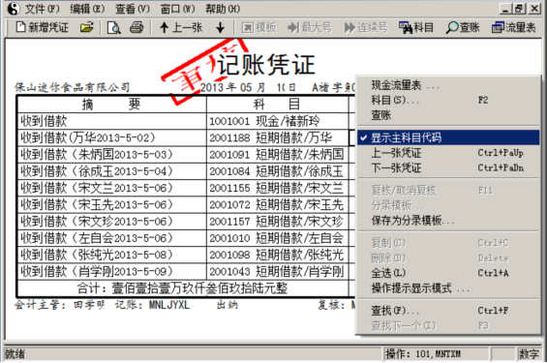Image resolution: width=547 pixels, height=363 pixels.
Task: Open the 编辑(E) menu
Action: 87,9
